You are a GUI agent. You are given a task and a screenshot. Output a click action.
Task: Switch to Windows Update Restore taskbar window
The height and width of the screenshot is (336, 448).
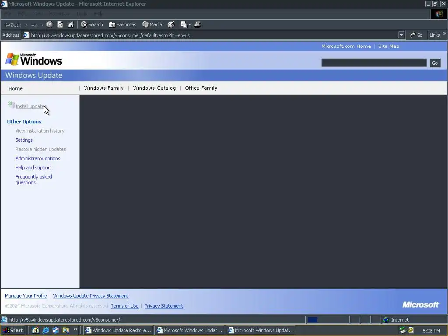(119, 330)
